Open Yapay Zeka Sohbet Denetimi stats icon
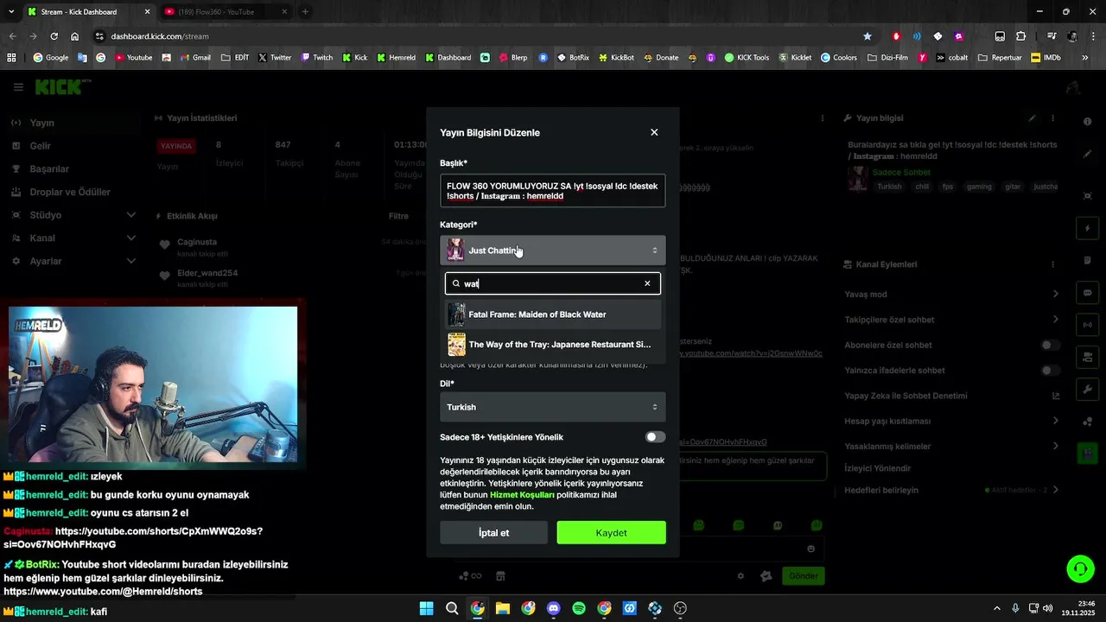Viewport: 1106px width, 622px height. coord(1056,396)
